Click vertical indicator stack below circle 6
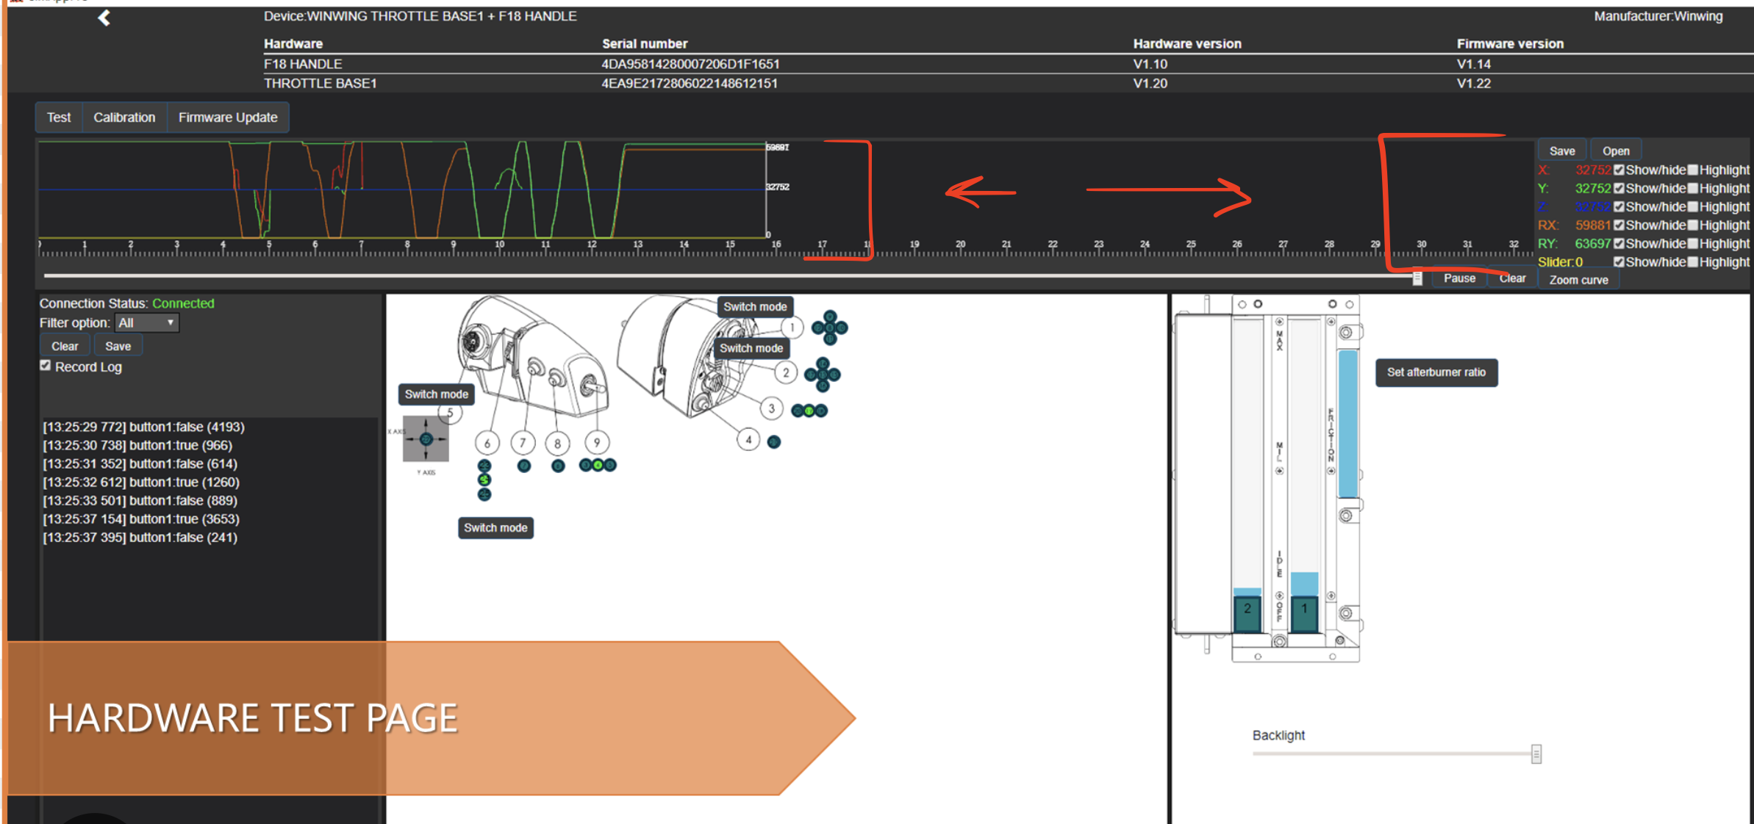 tap(484, 480)
